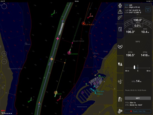Switch pages using bottom route panel dots
Viewport: 153px width, 115px height.
point(138,107)
